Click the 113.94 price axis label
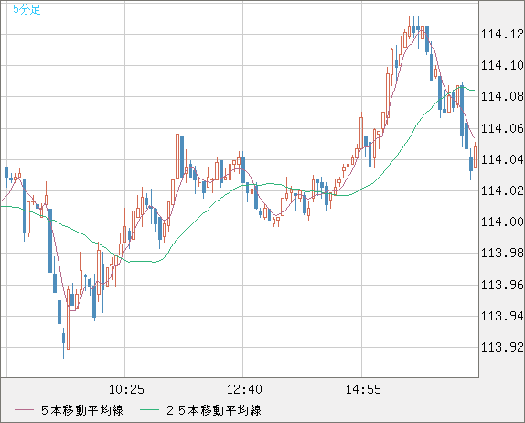Image resolution: width=525 pixels, height=423 pixels. click(502, 316)
